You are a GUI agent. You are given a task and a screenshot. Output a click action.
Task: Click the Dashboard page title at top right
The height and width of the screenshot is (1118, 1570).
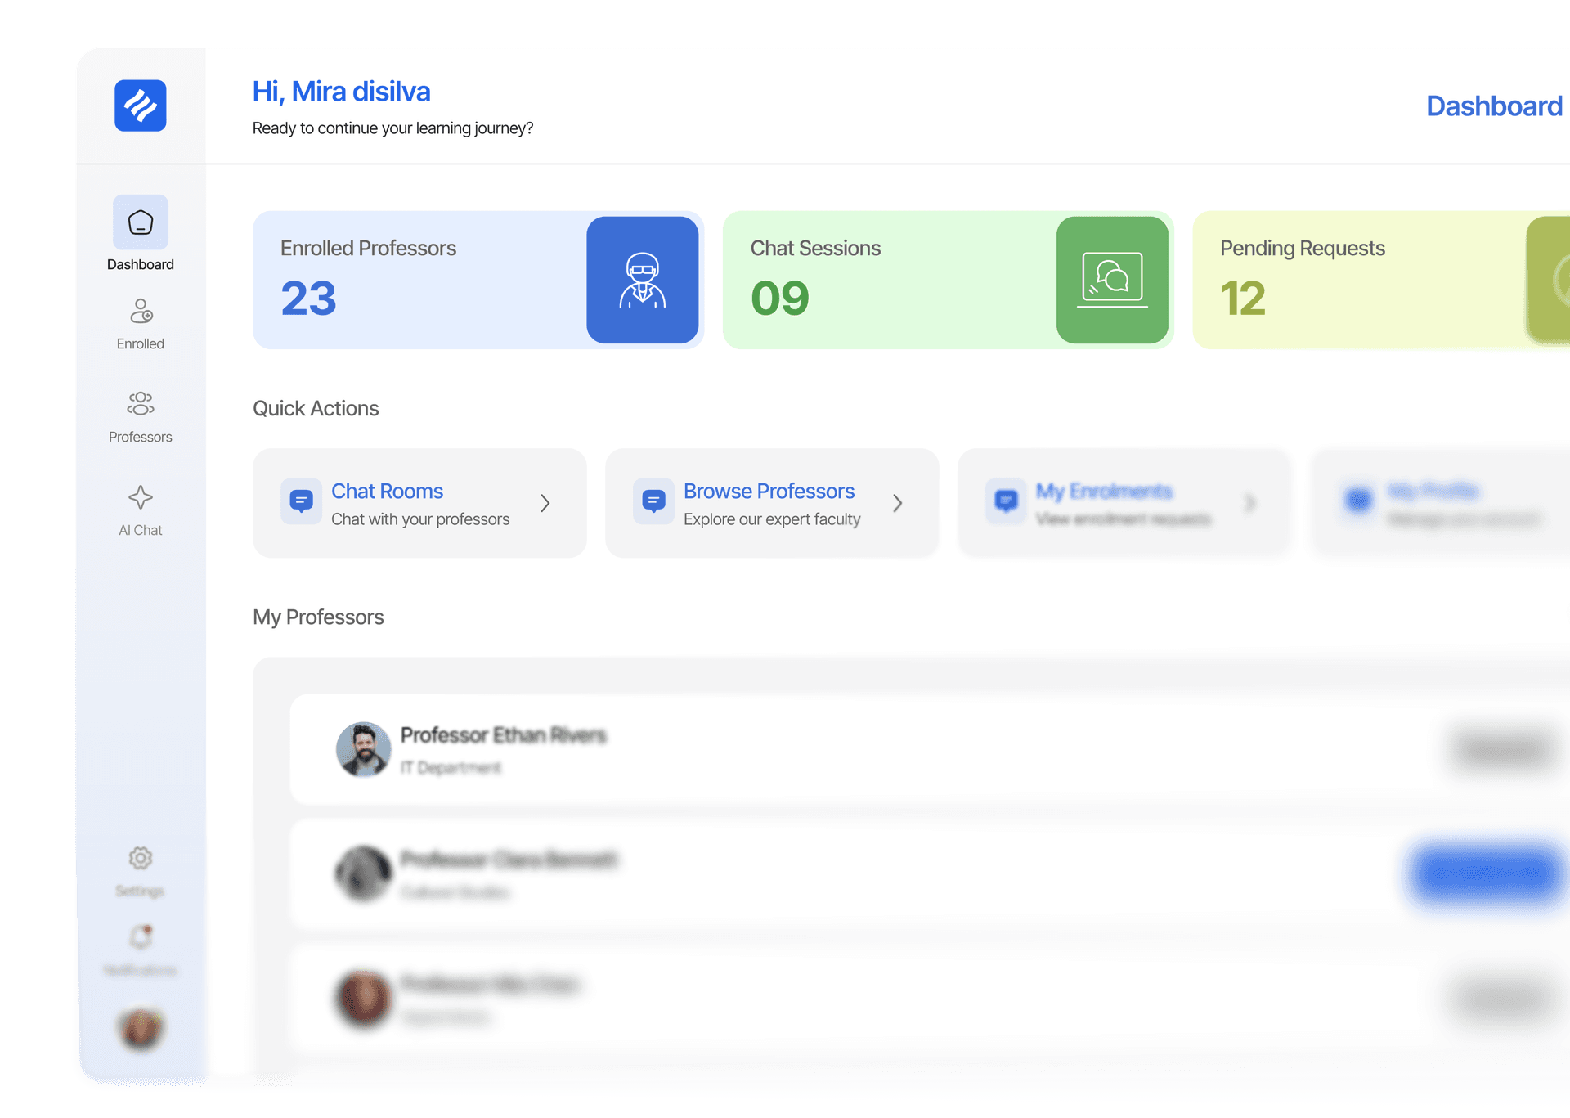click(1495, 106)
